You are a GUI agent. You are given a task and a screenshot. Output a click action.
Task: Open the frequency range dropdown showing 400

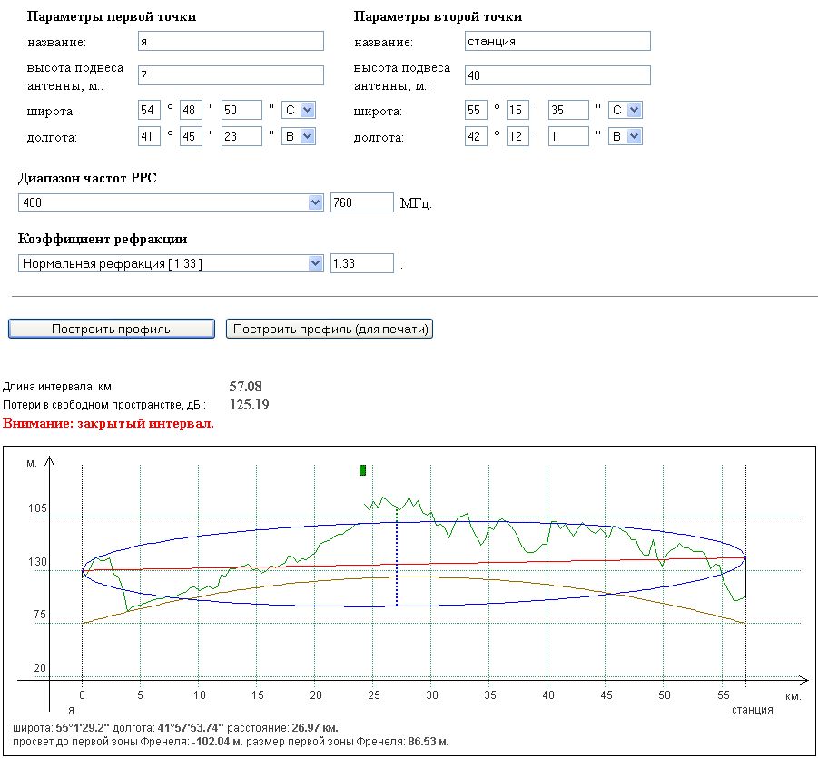point(171,202)
